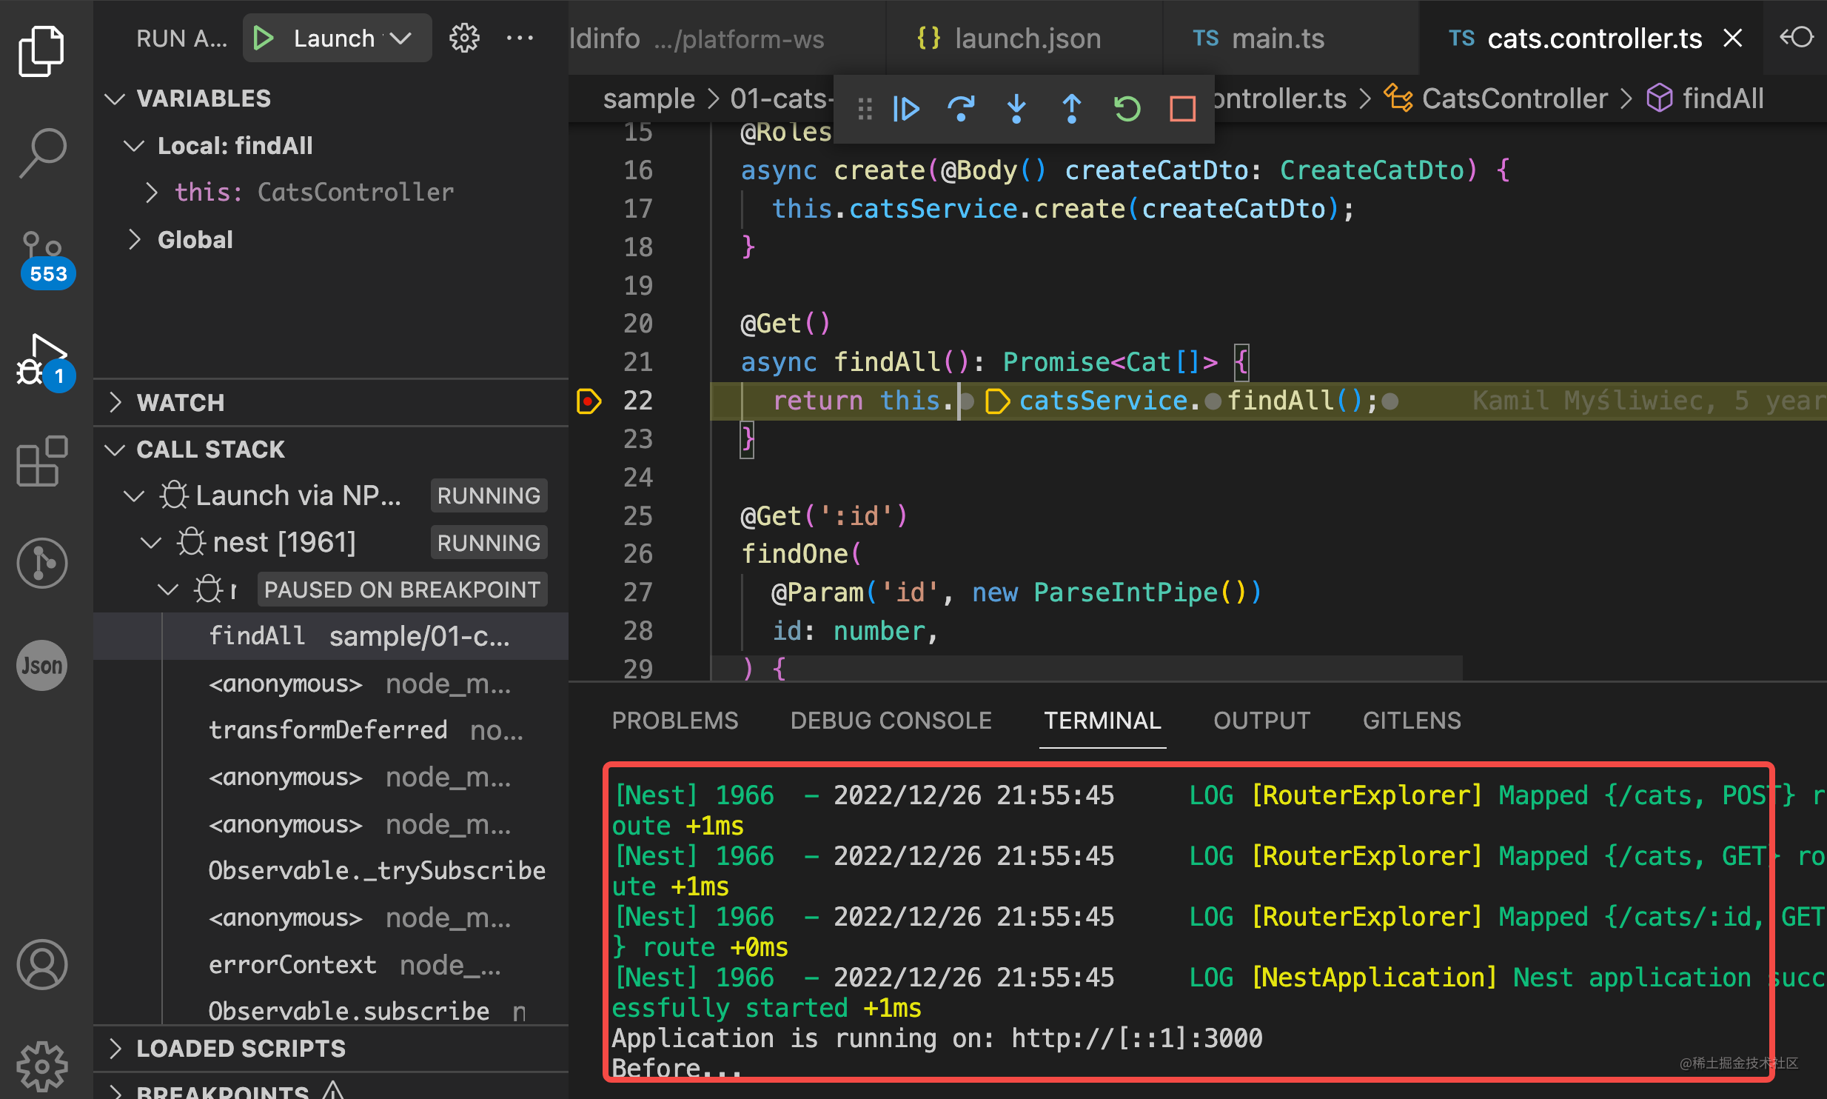Click the http://[::1]:3000 URL in terminal
The image size is (1827, 1099).
click(x=1137, y=1038)
